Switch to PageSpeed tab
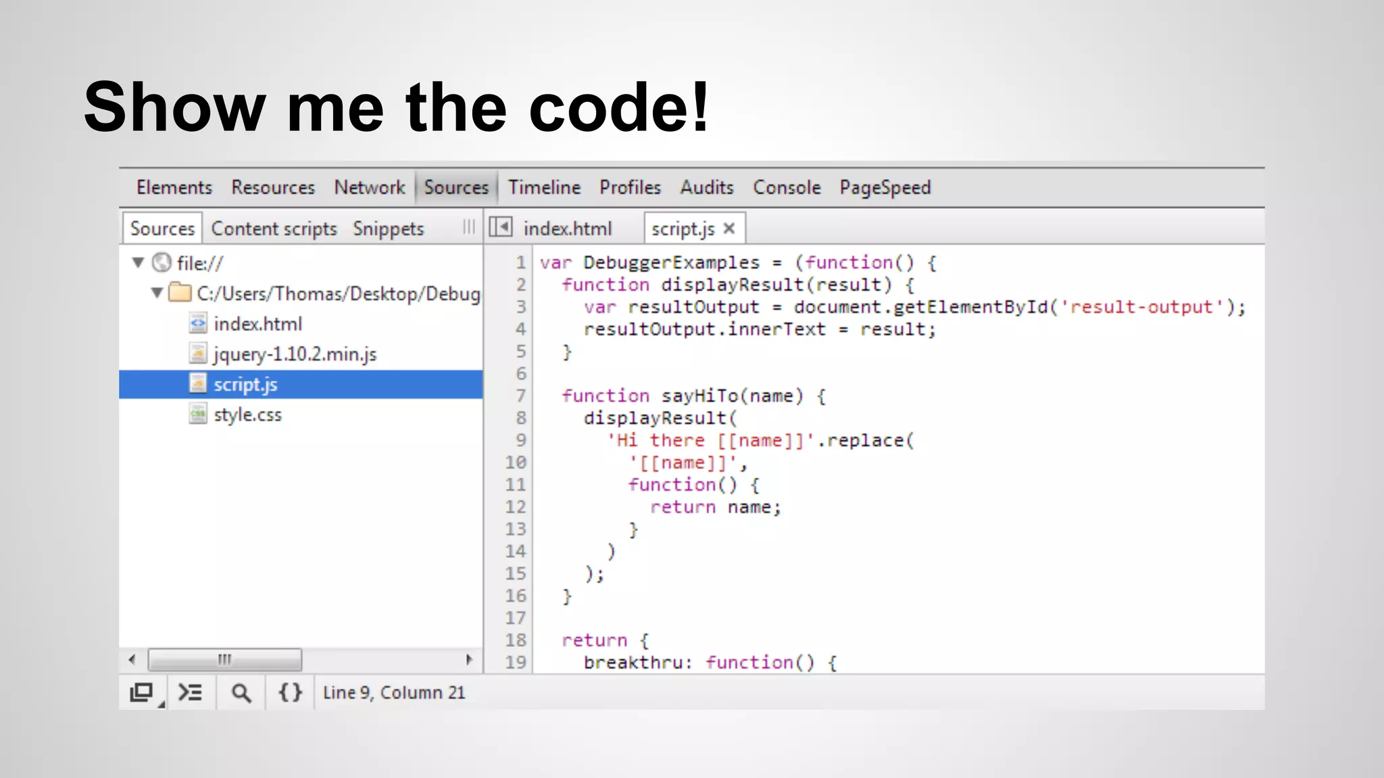 (885, 188)
